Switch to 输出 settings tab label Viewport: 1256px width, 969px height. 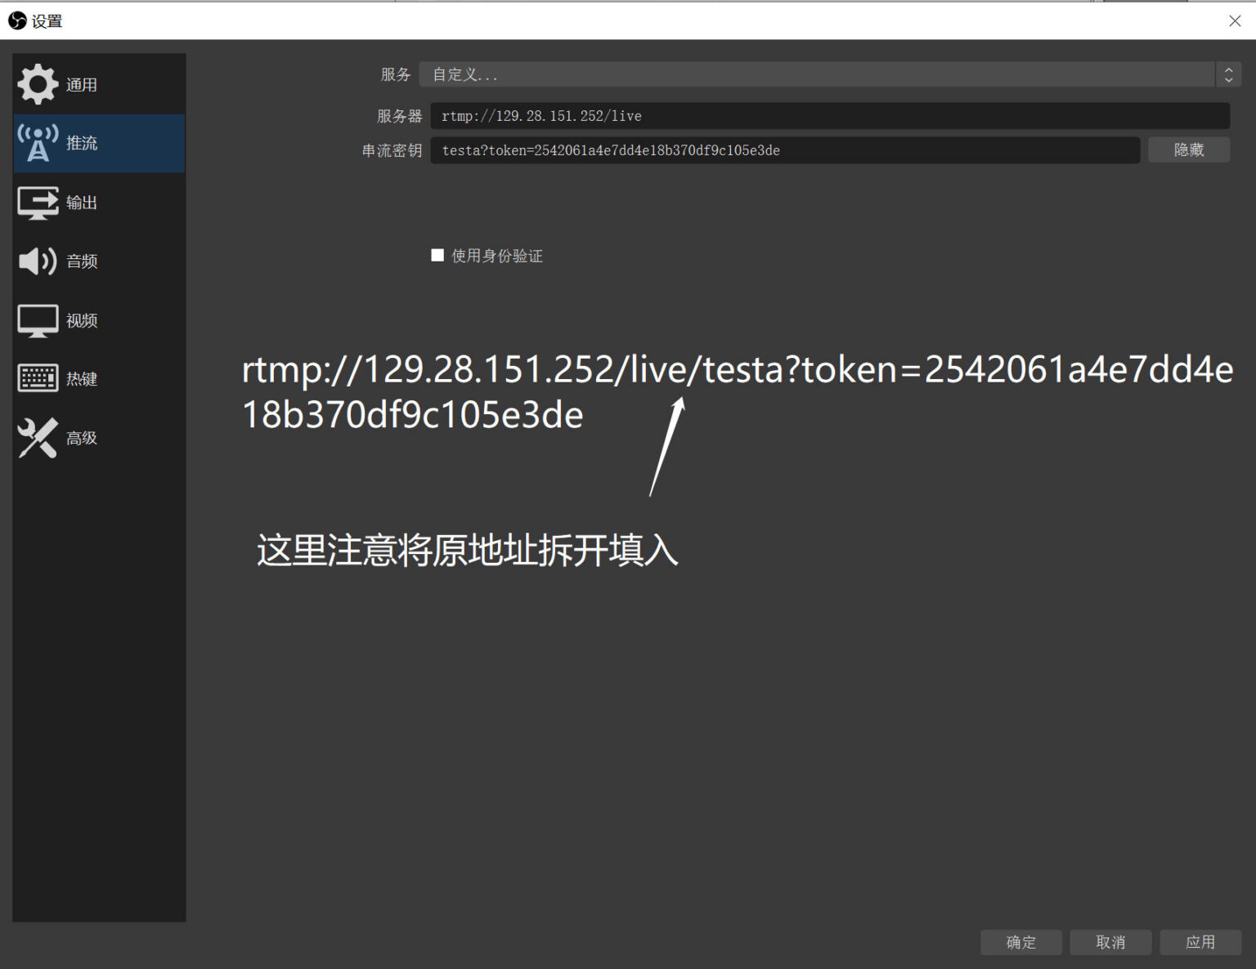(x=82, y=203)
